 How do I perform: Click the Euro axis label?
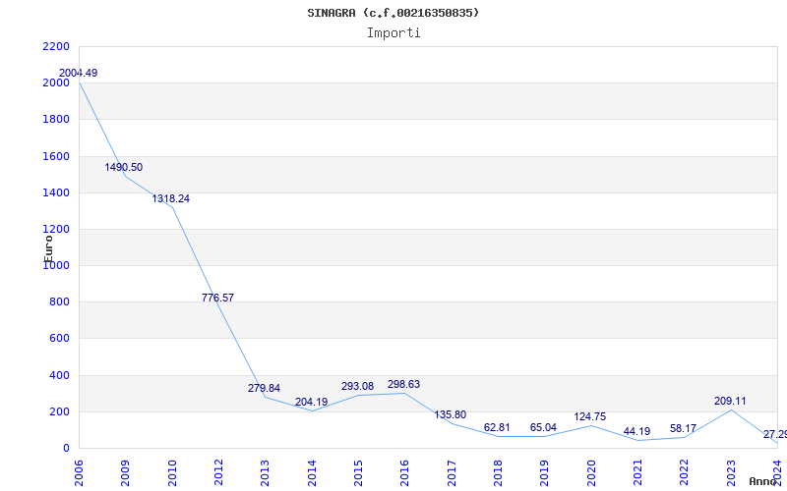(x=48, y=248)
